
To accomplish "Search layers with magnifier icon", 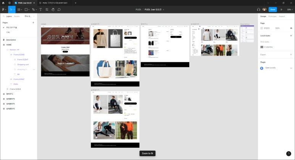I will click(3, 16).
